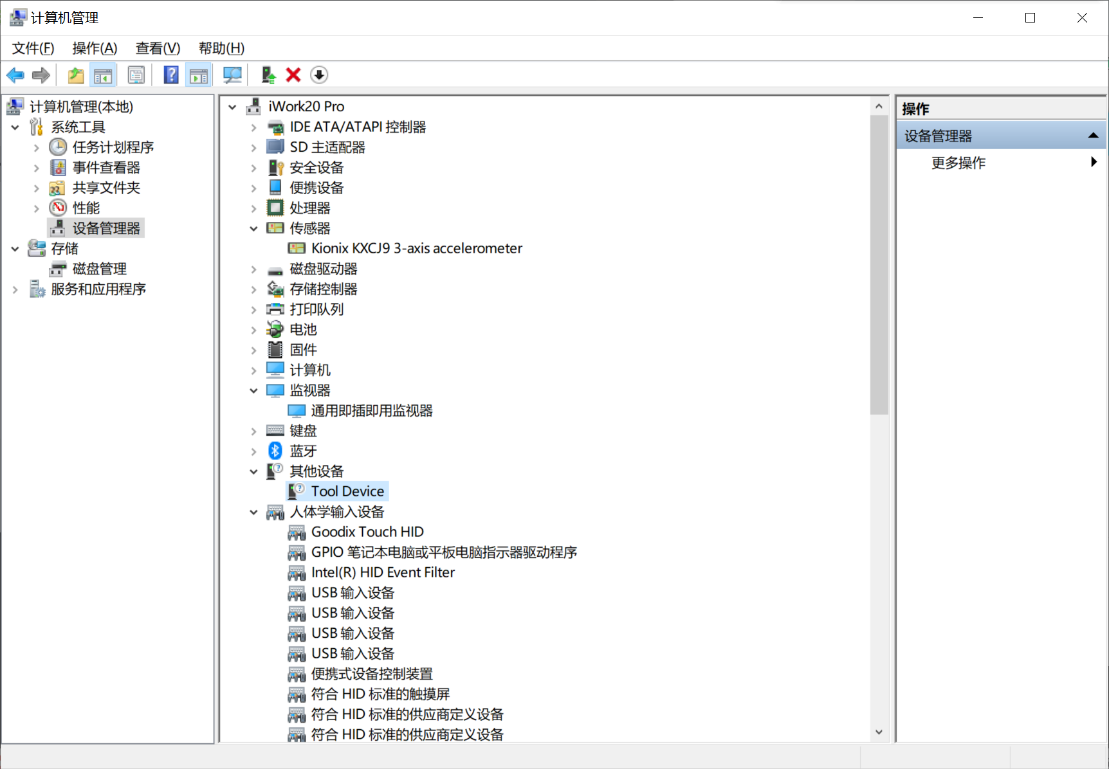Screen dimensions: 1109x769
Task: Open the 查看(V) menu
Action: [x=158, y=48]
